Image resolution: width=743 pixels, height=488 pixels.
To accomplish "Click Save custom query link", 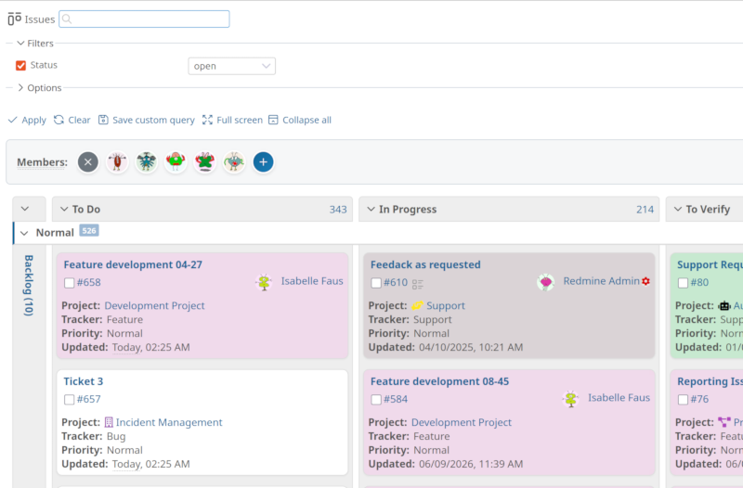I will click(153, 121).
